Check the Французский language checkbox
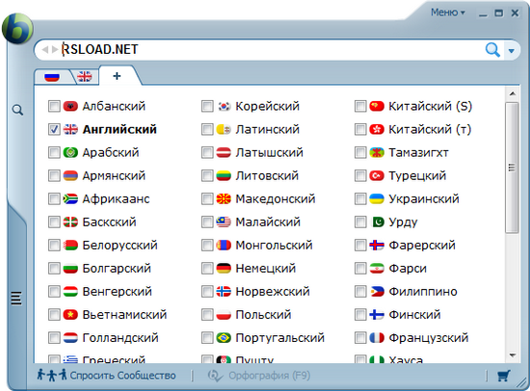Image resolution: width=530 pixels, height=391 pixels. point(360,338)
